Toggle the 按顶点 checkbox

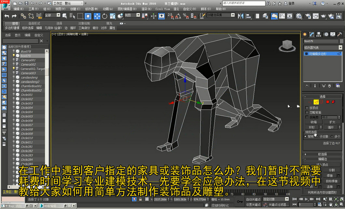click(x=307, y=108)
